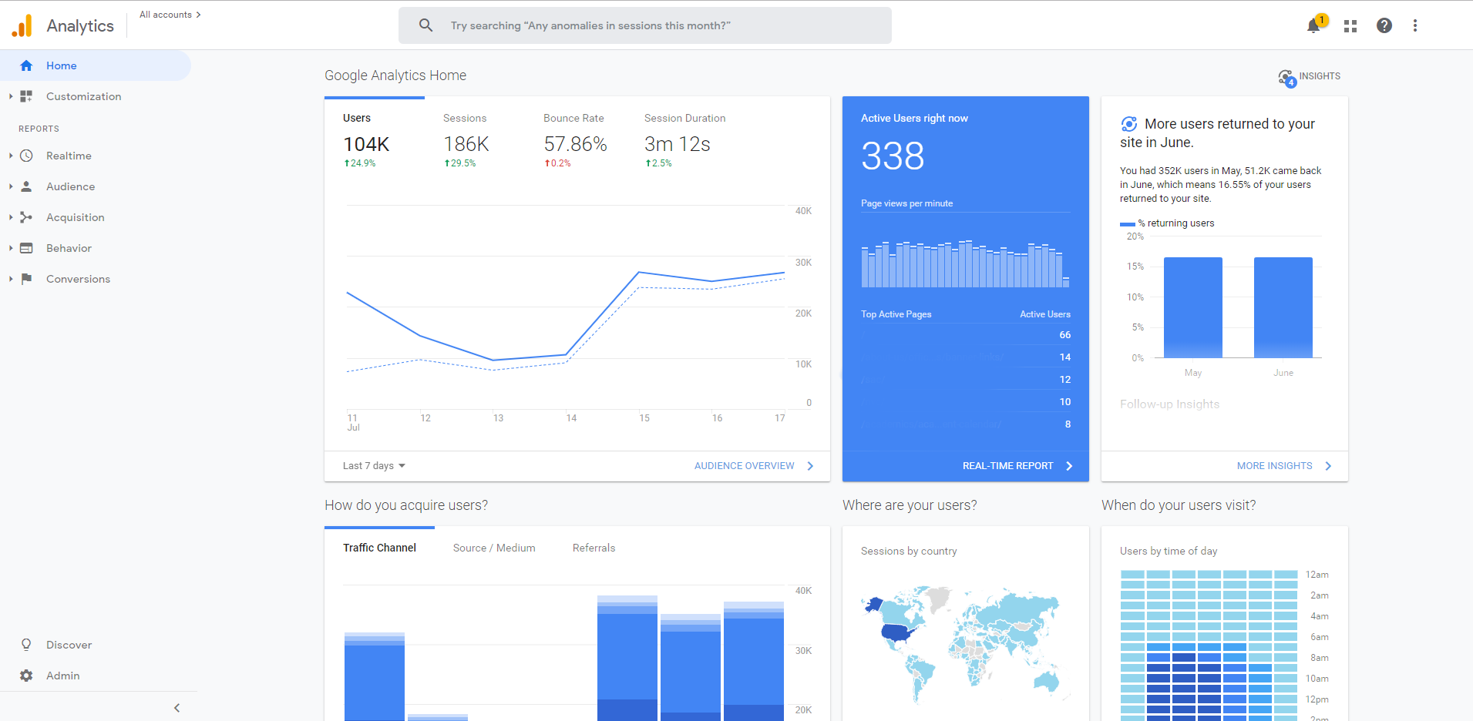Open Insights icon with badge
The height and width of the screenshot is (721, 1473).
tap(1287, 78)
